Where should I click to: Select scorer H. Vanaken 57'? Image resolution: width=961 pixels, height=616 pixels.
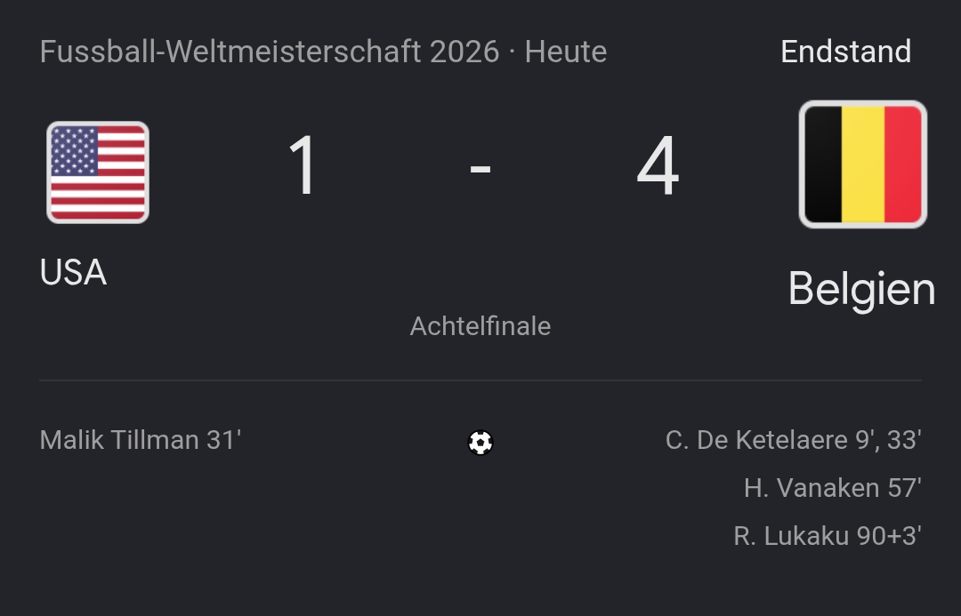tap(832, 488)
